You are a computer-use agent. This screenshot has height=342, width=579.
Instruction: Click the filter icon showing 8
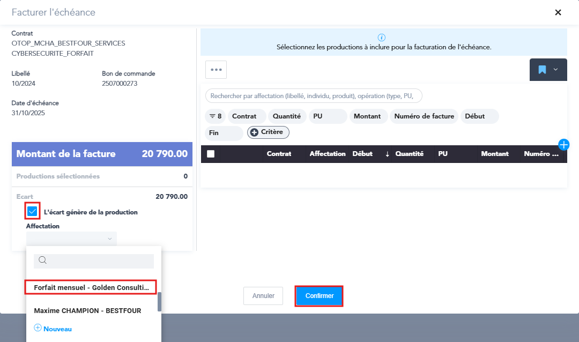216,116
